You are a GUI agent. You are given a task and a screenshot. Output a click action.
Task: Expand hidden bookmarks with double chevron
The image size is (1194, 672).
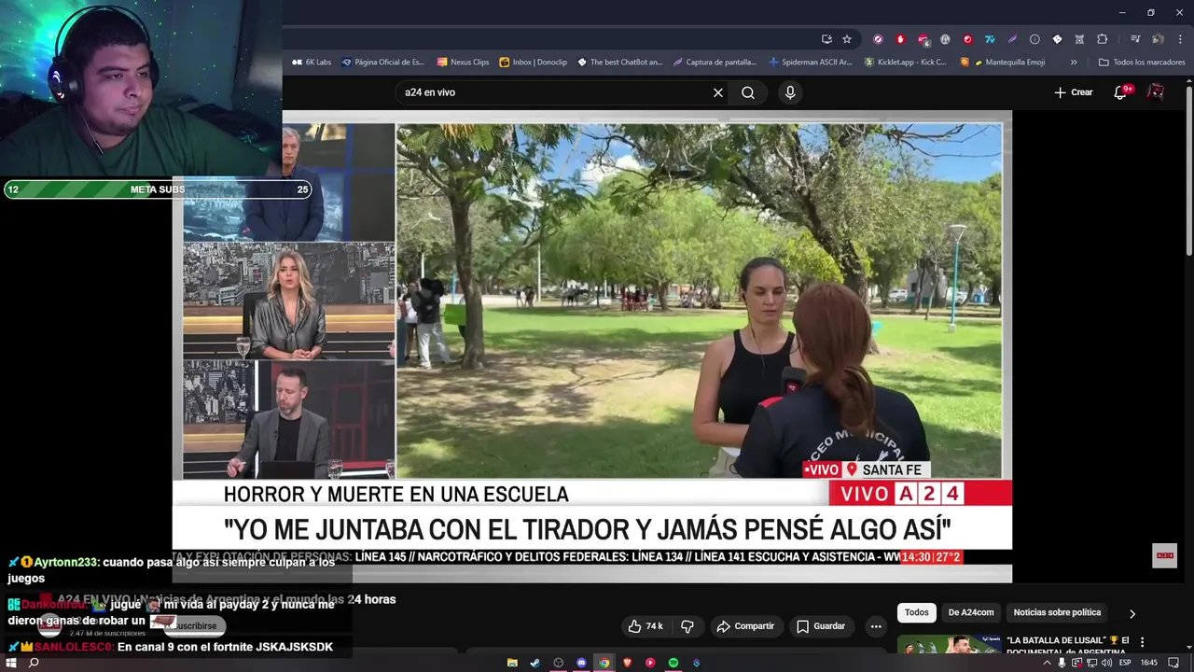pos(1074,63)
